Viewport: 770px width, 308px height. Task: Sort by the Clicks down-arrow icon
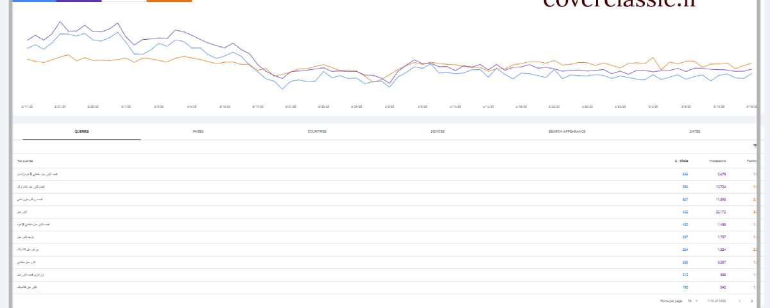[x=675, y=160]
